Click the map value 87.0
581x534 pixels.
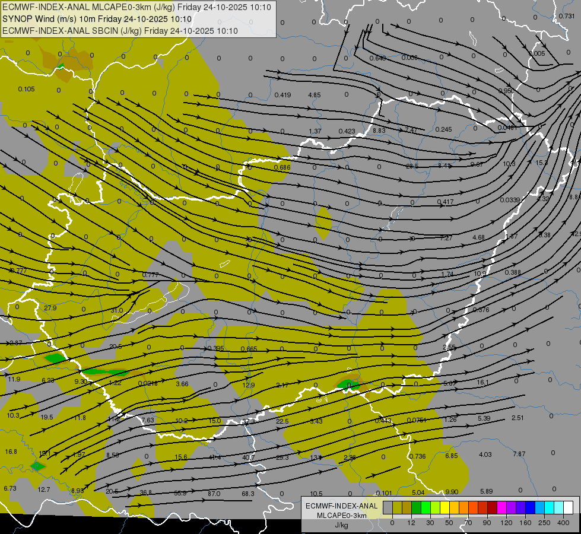click(x=214, y=494)
